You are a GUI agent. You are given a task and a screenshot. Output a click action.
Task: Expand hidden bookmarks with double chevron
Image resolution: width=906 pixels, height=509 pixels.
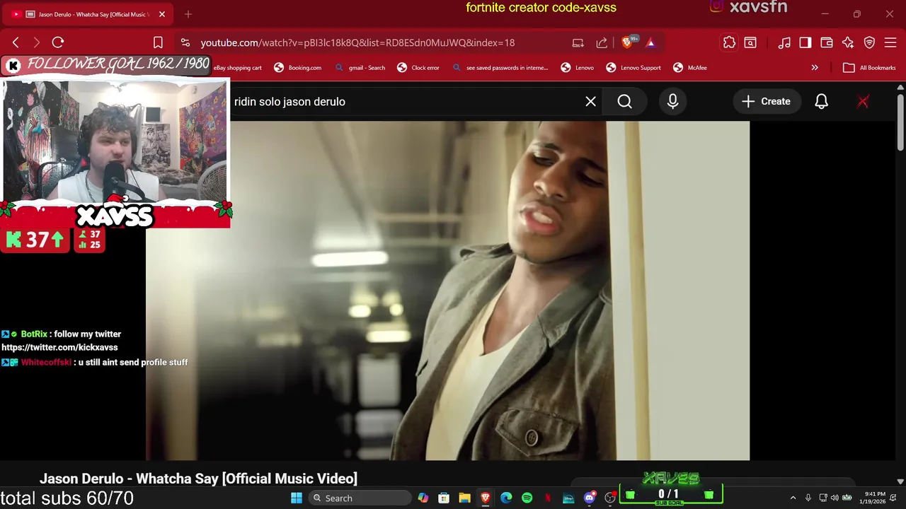[815, 68]
